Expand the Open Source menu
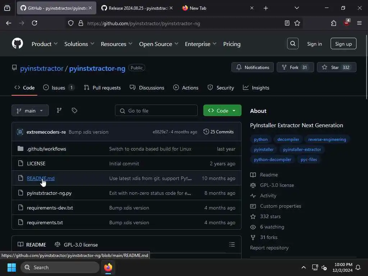This screenshot has height=276, width=368. click(x=158, y=44)
